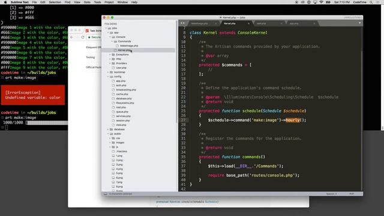
Task: Click the tab navigation arrows
Action: (182, 23)
